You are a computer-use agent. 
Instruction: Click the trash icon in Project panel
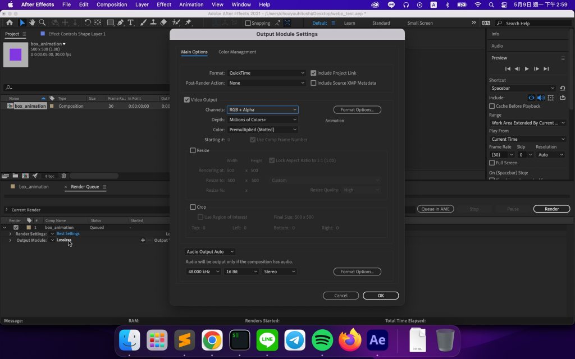pyautogui.click(x=63, y=176)
